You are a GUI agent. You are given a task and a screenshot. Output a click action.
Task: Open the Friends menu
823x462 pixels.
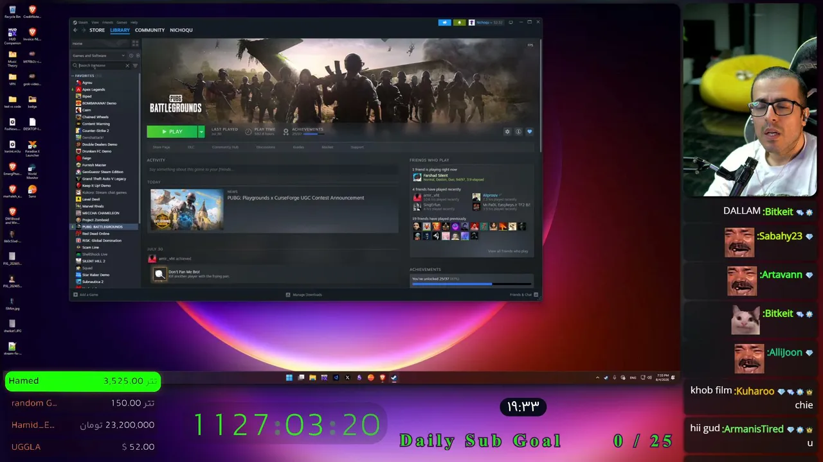click(107, 22)
